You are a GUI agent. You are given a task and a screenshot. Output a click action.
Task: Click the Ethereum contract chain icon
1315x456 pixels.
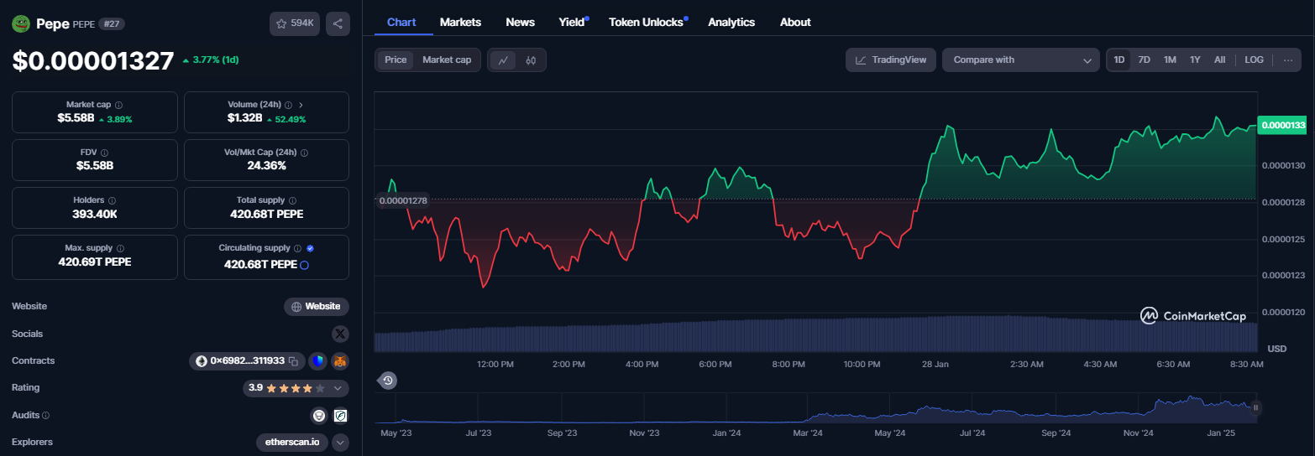point(201,361)
